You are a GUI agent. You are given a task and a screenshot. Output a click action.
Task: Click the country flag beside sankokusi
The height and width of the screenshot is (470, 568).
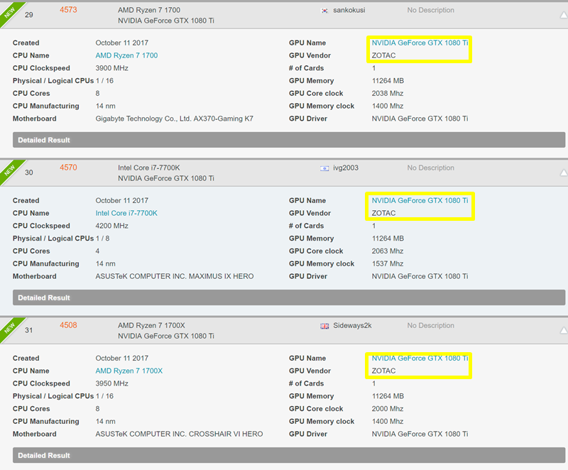324,11
